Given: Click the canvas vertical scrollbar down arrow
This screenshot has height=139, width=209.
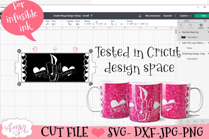Looking at the screenshot, I should pos(176,122).
